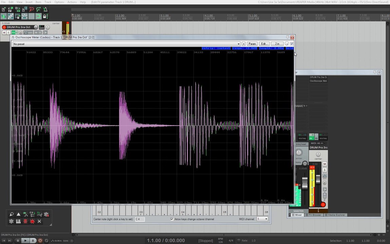Click the Play button in transport
Screen dimensions: 390x244
25,241
